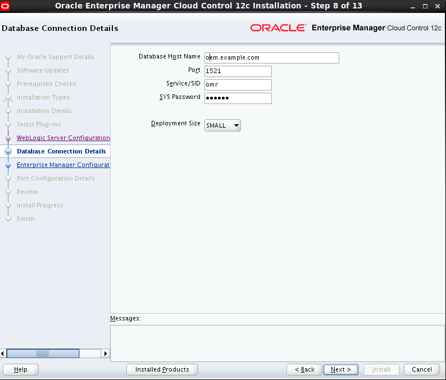Close the installer window

coord(438,6)
